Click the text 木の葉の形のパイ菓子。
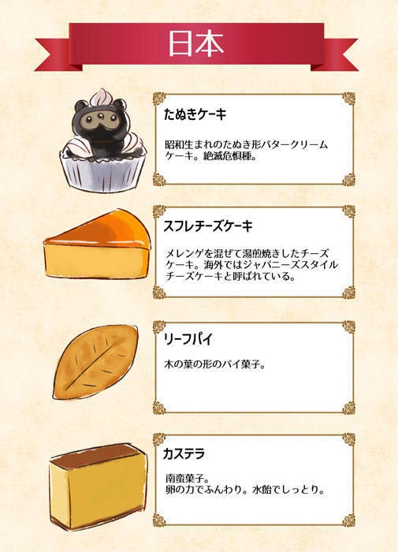Screen dimensions: 398x552 (214, 364)
